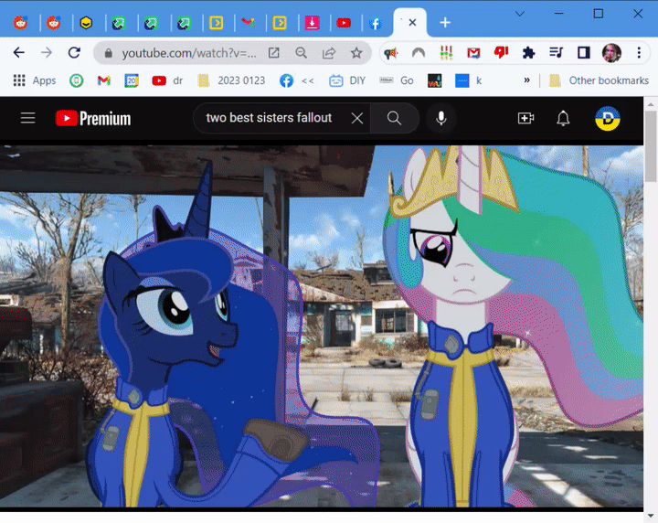Expand hidden bookmarks with double chevron
This screenshot has height=523, width=658.
[x=526, y=80]
